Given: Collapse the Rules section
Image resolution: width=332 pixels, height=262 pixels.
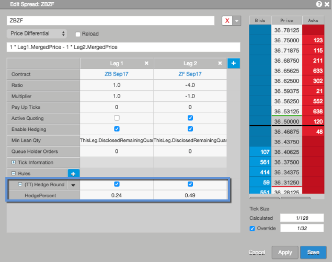Looking at the screenshot, I should (14, 173).
